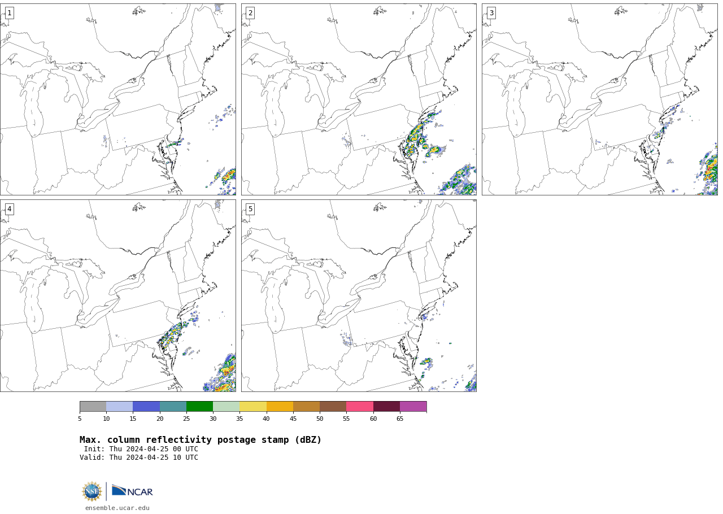The width and height of the screenshot is (723, 514).
Task: Open ensemble member 4 map panel
Action: [118, 295]
